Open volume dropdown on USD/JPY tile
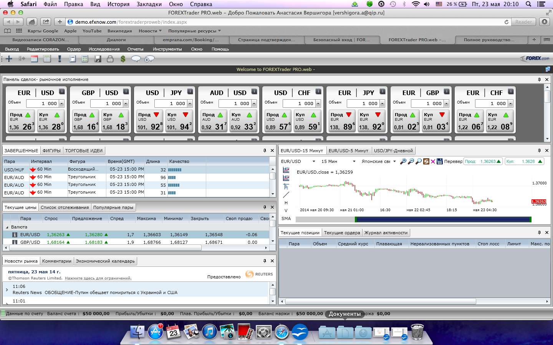The image size is (553, 345). coord(190,103)
